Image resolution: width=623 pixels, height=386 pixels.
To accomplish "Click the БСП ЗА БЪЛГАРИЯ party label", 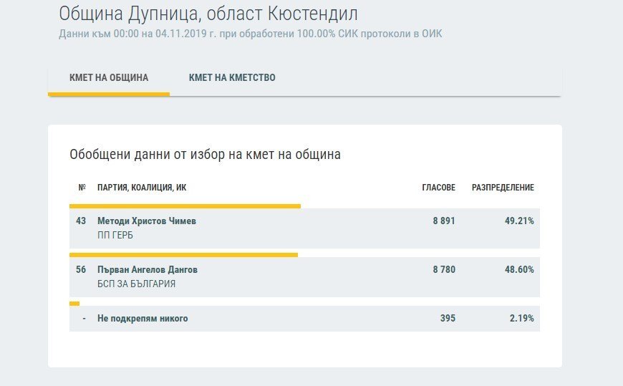I will 136,284.
